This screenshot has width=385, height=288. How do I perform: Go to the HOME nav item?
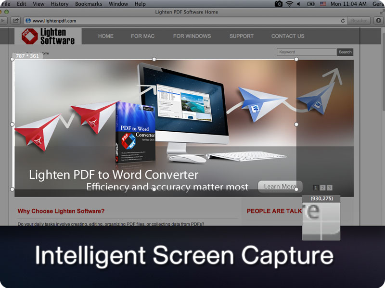tap(106, 36)
